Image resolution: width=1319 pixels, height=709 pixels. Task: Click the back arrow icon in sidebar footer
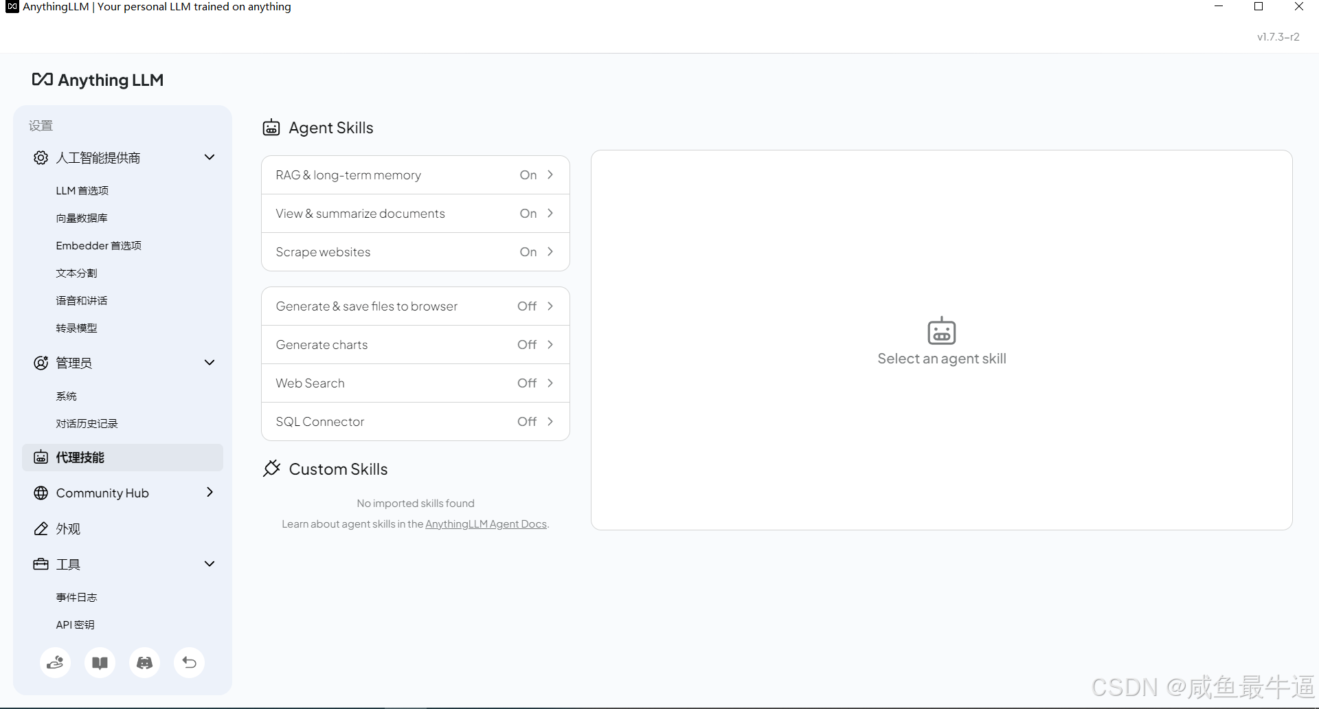click(x=189, y=663)
